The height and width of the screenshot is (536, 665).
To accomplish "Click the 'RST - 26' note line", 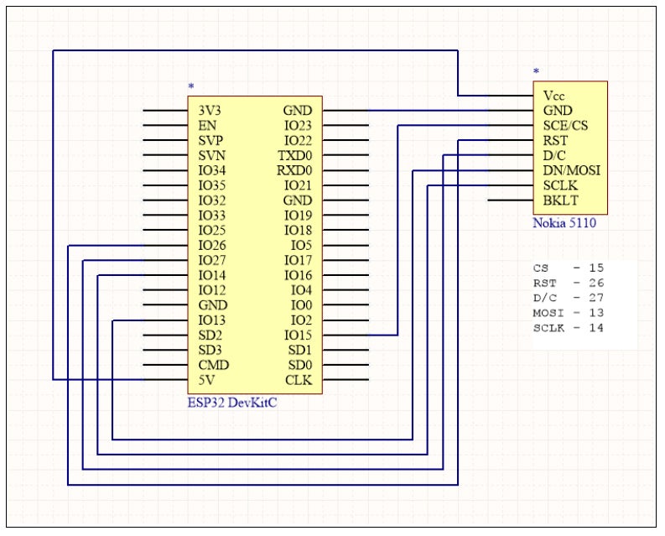I will tap(569, 283).
